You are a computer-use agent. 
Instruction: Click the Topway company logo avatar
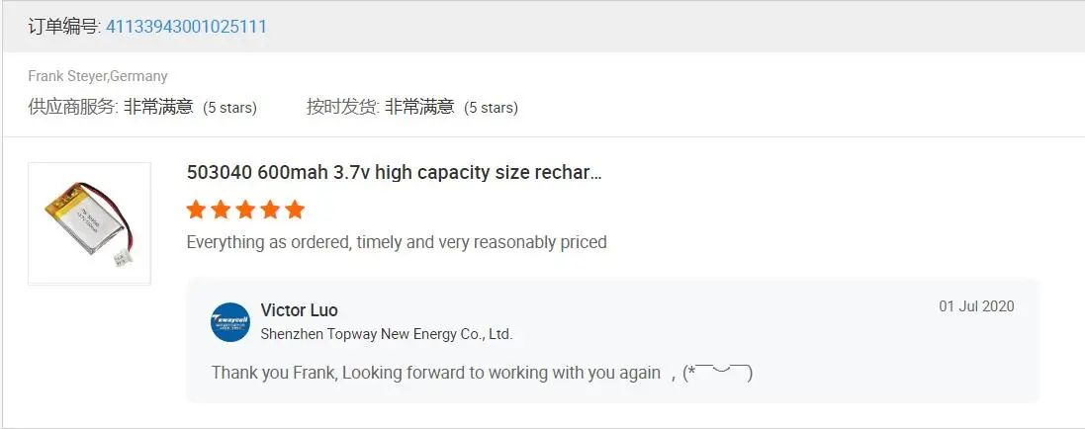click(230, 322)
